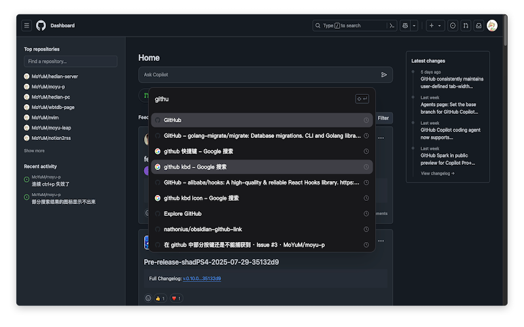Expand Show more under Top repositories
Screen dimensions: 524x327
[x=34, y=150]
